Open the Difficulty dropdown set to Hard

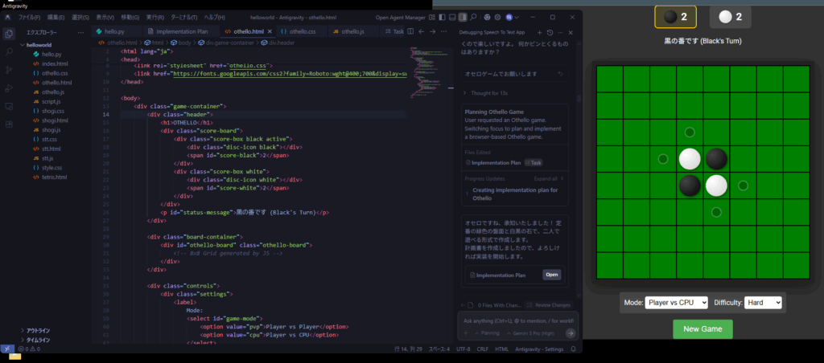pyautogui.click(x=763, y=302)
